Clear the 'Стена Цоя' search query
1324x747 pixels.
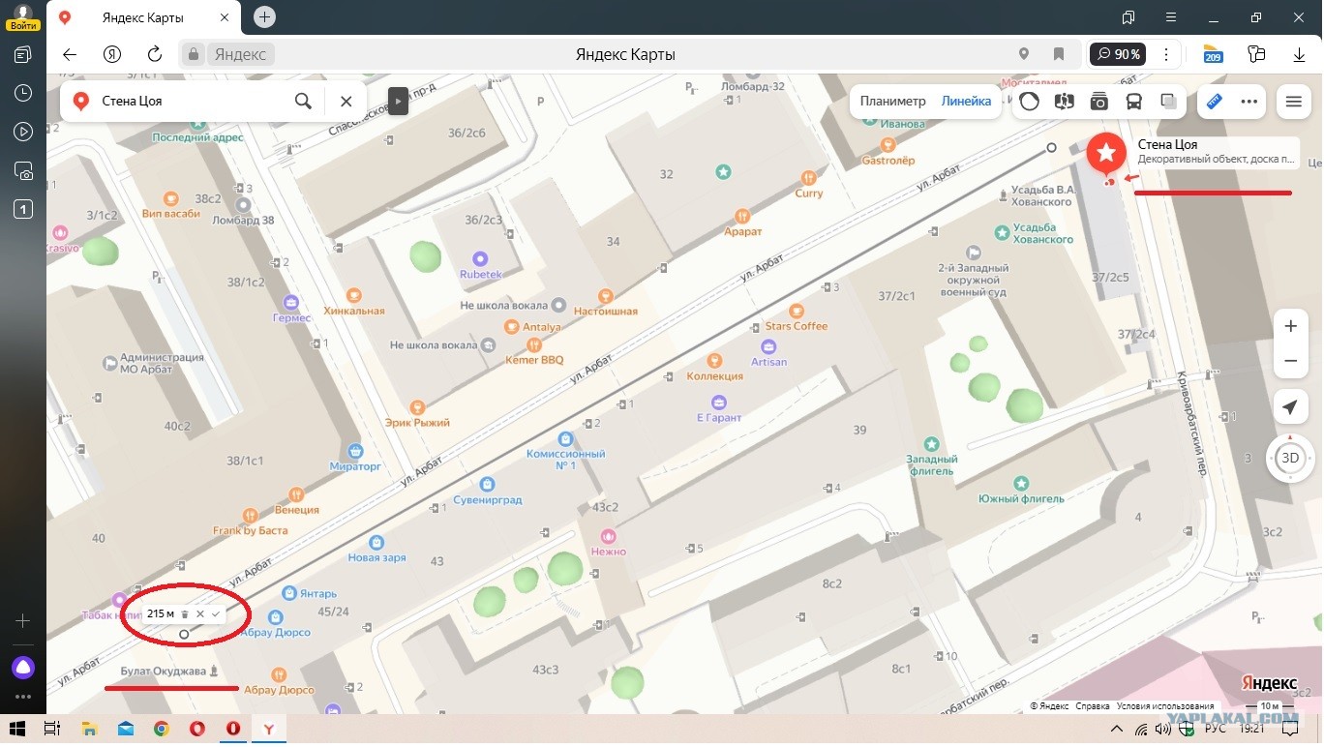[x=346, y=101]
